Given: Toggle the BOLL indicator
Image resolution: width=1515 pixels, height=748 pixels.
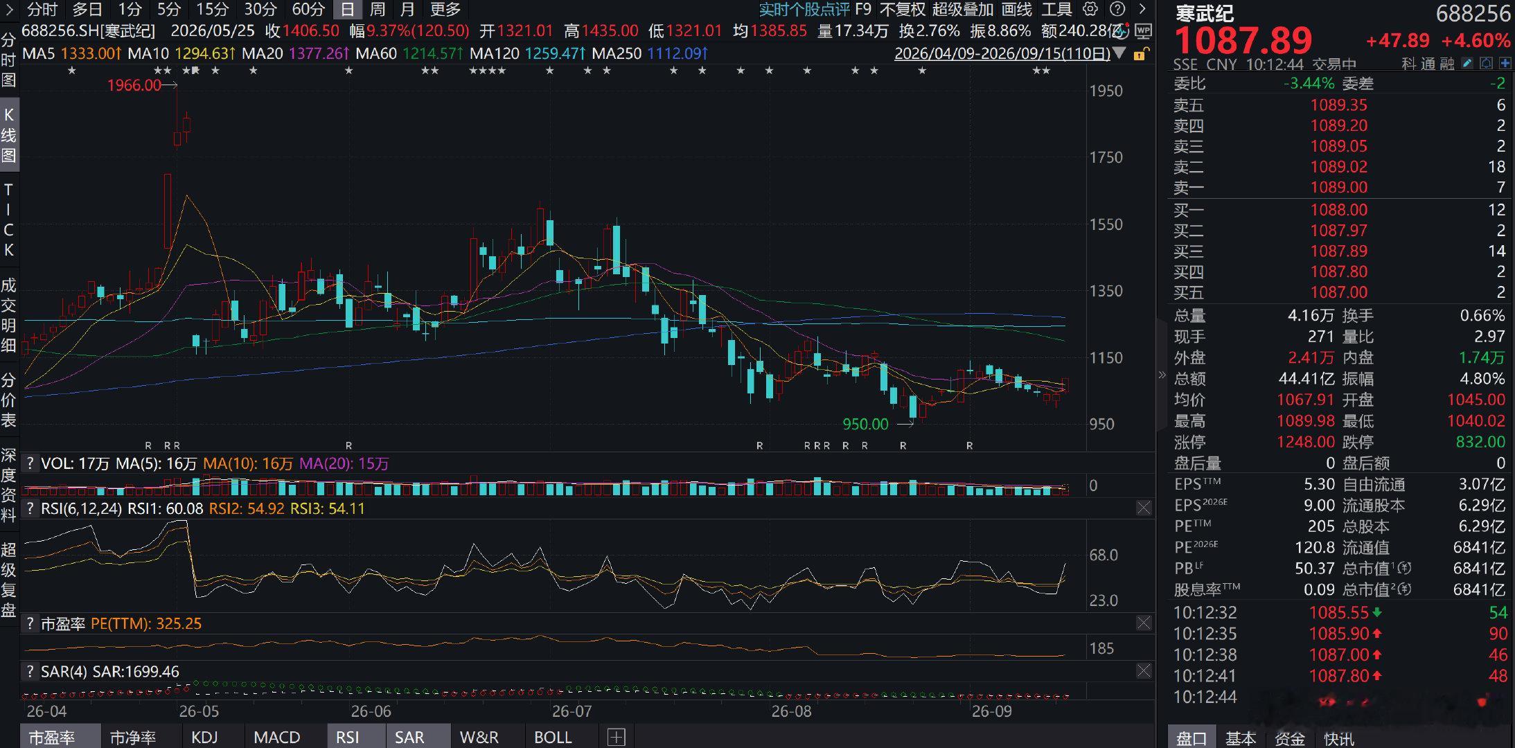Looking at the screenshot, I should click(x=553, y=738).
